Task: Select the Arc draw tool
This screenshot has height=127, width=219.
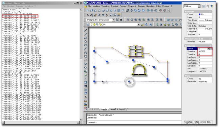Action: coord(86,49)
